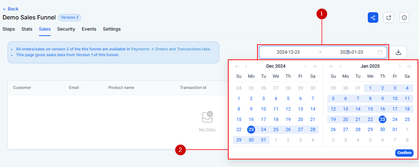Go to previous month in Dec 2024 panel
The image size is (419, 167).
(x=246, y=67)
